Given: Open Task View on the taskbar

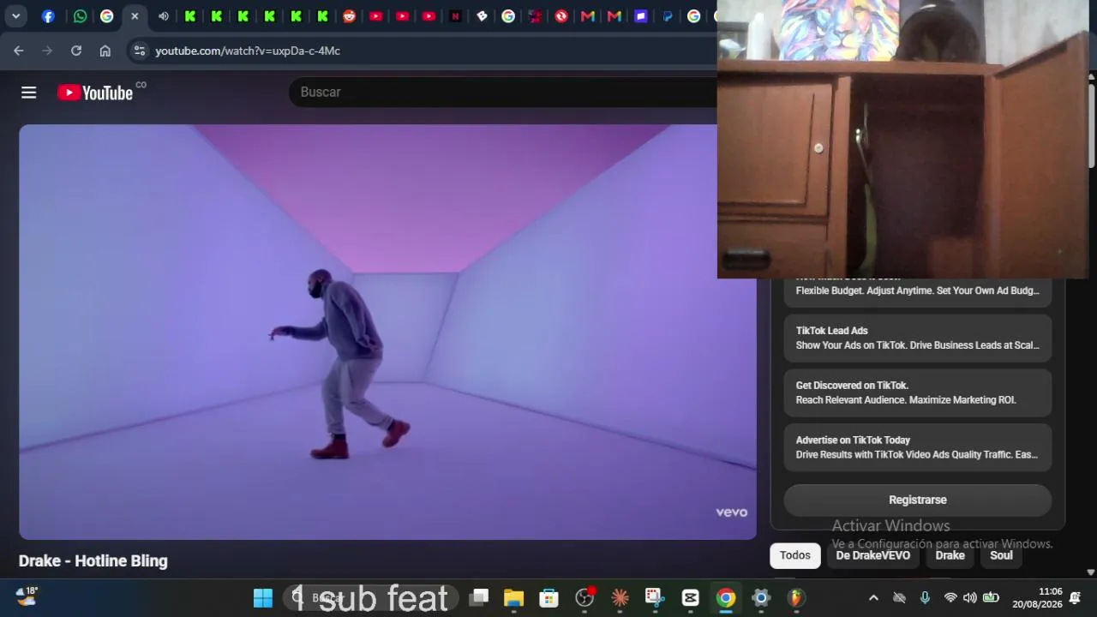Looking at the screenshot, I should coord(479,598).
